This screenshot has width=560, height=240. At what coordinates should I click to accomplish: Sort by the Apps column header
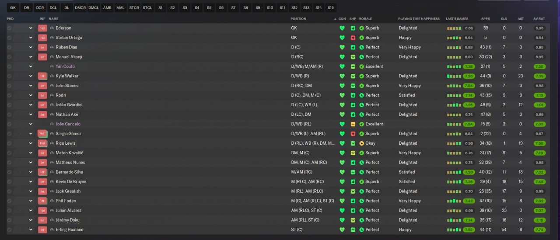486,19
